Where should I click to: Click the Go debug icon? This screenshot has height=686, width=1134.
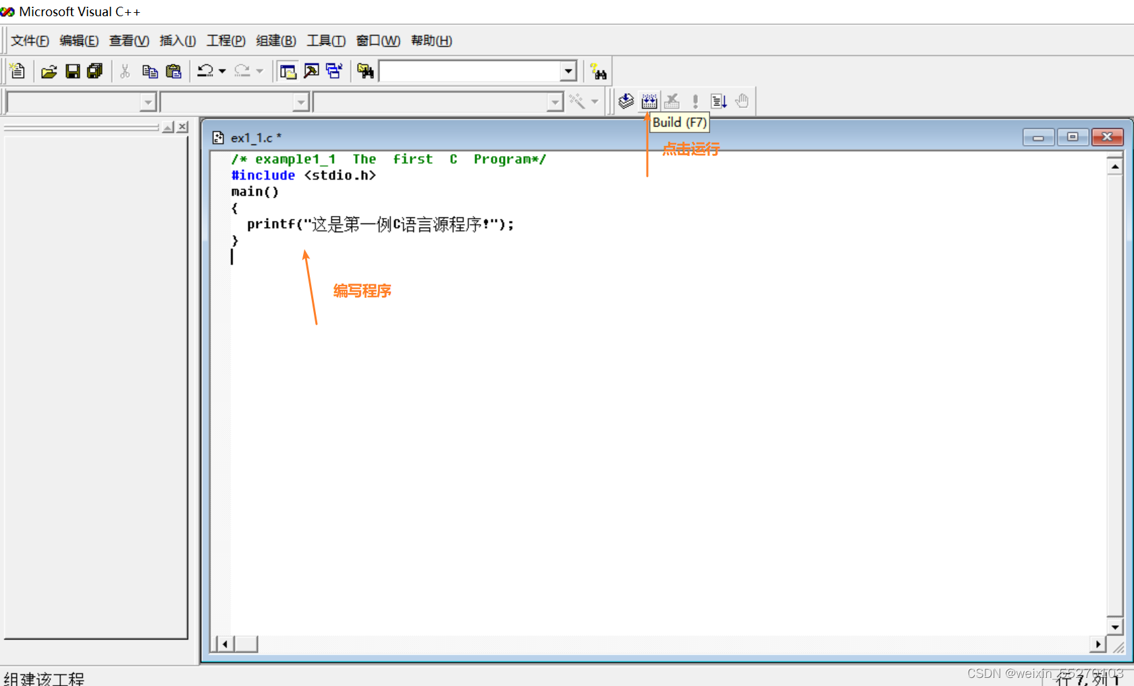click(x=719, y=101)
